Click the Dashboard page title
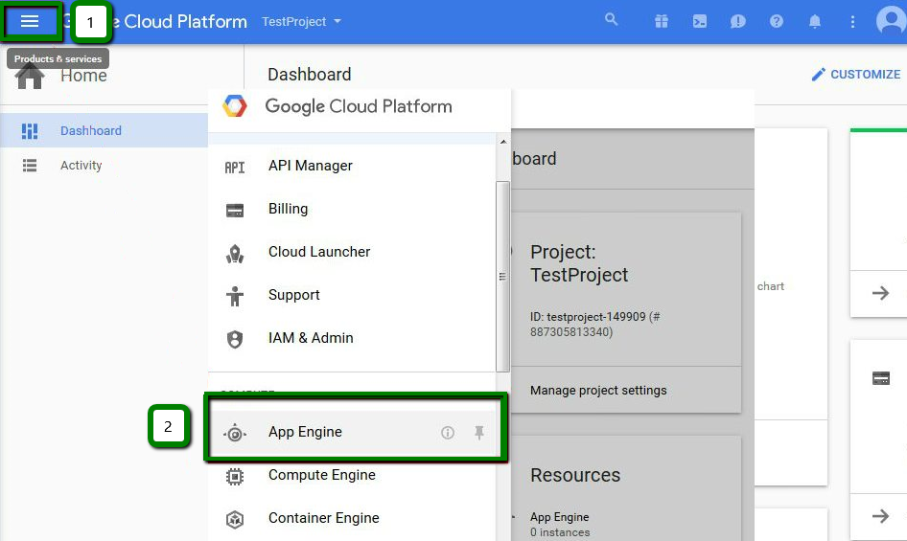 309,75
